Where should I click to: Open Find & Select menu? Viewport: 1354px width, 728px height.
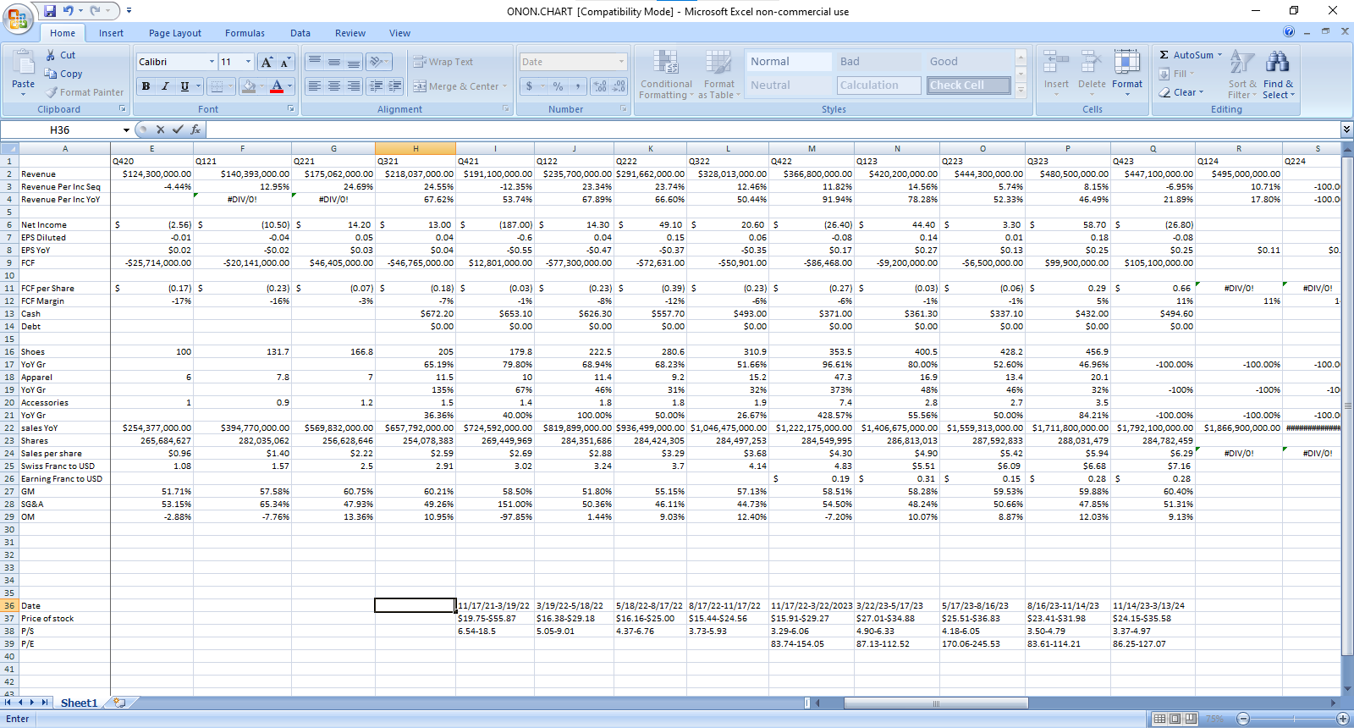[x=1278, y=74]
